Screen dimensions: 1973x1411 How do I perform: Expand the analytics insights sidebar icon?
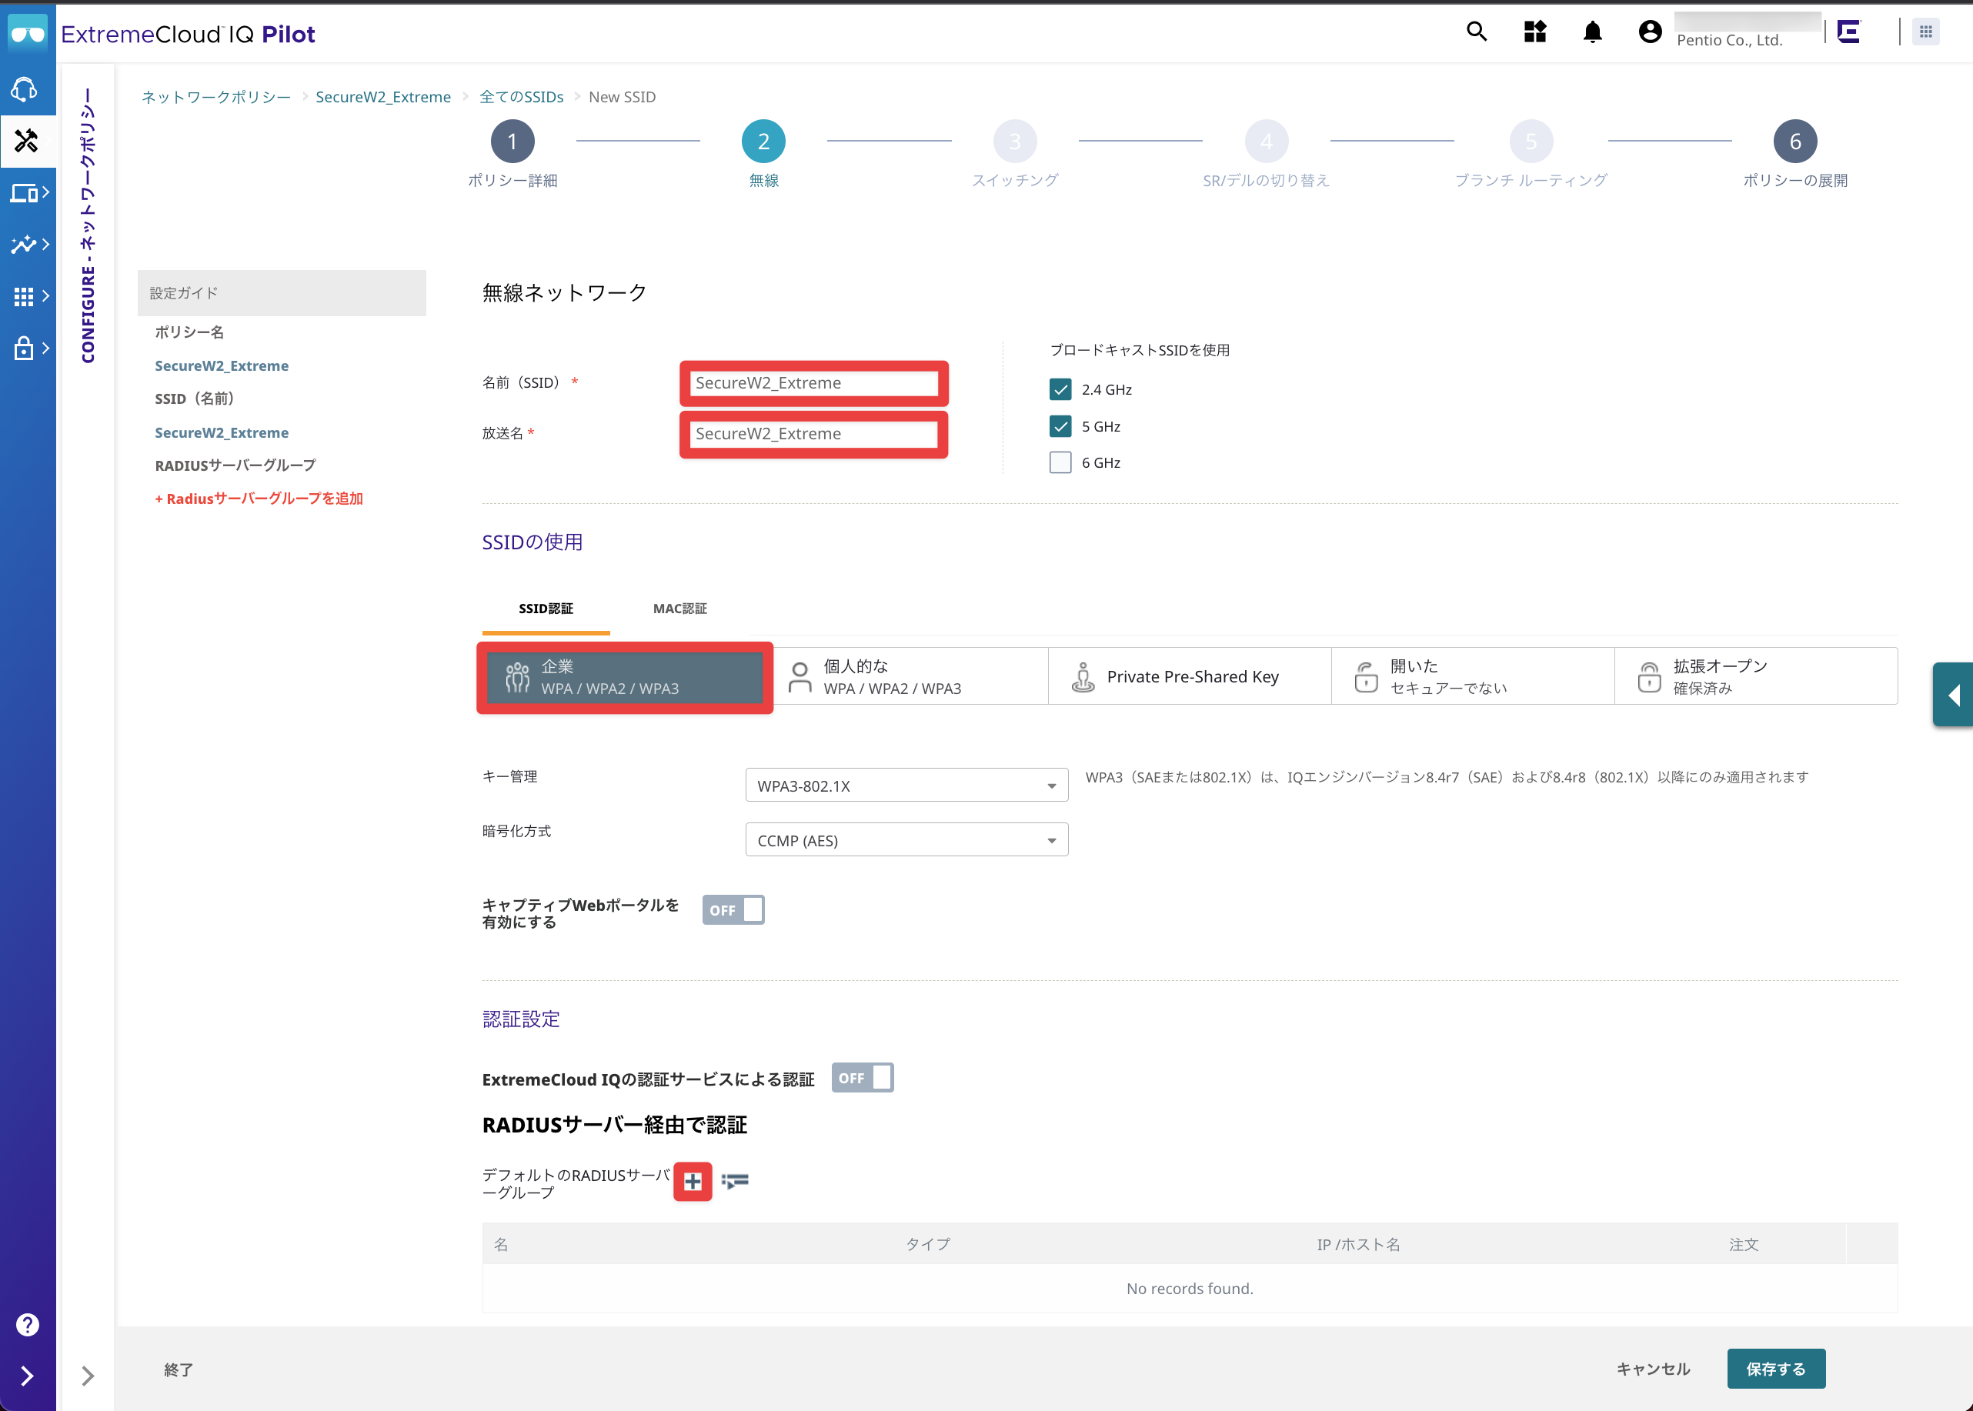(28, 244)
